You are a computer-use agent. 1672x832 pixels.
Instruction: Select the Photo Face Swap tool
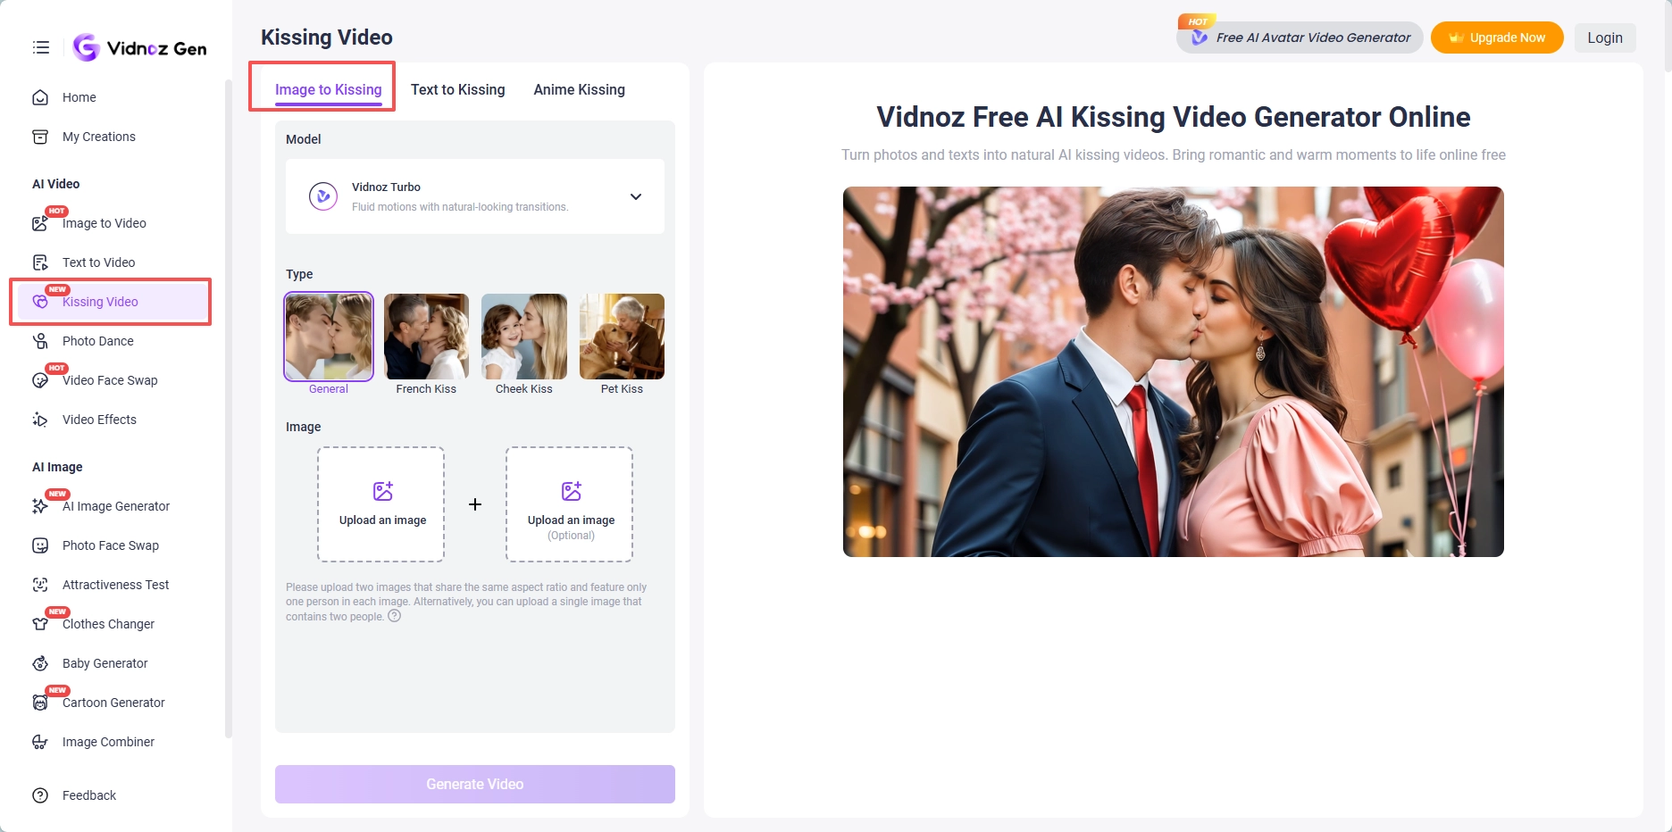click(110, 545)
